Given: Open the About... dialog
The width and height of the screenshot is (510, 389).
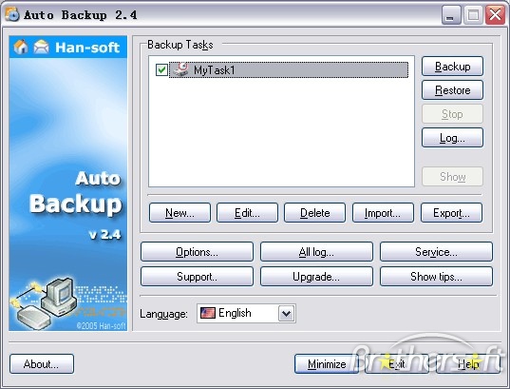Looking at the screenshot, I should point(42,364).
